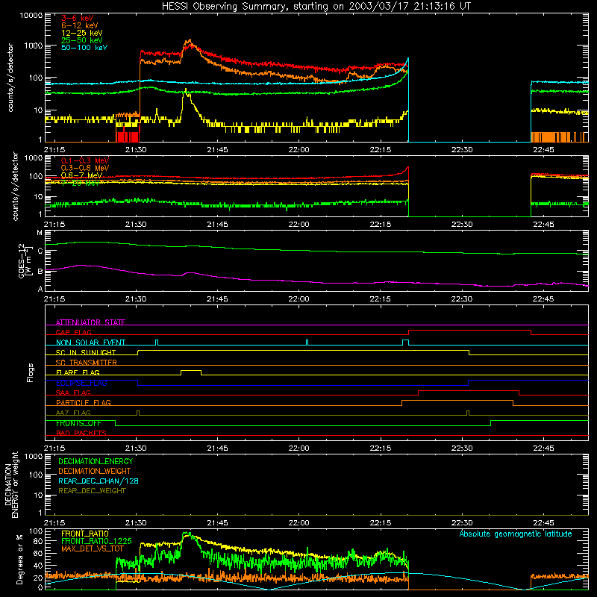Viewport: 597px width, 597px height.
Task: Click the yellow 12-25 keV legend label
Action: pos(82,33)
